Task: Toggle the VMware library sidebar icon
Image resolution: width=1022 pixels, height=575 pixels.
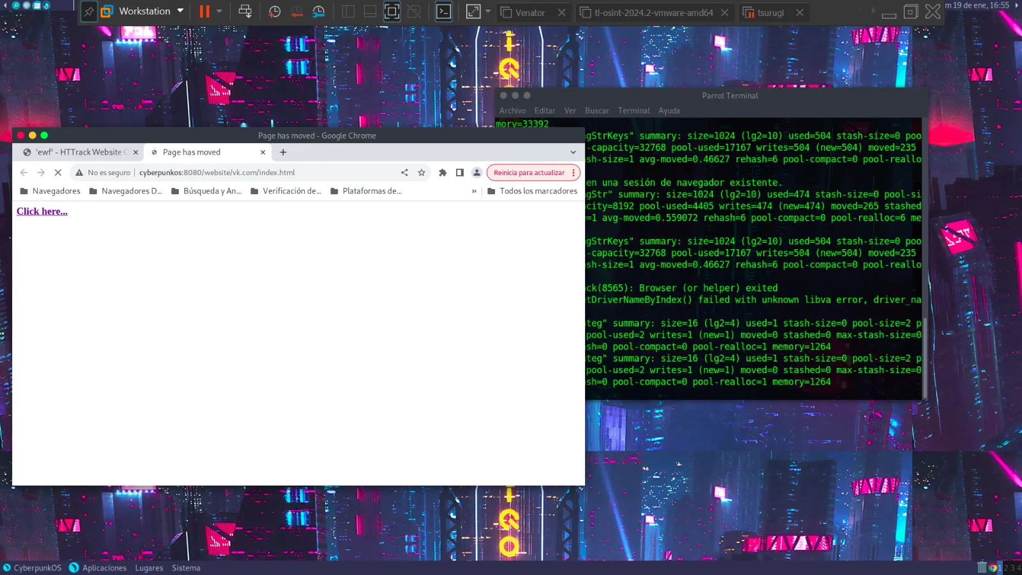Action: (x=348, y=11)
